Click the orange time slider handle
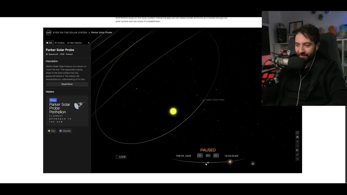The image size is (347, 195). click(230, 162)
